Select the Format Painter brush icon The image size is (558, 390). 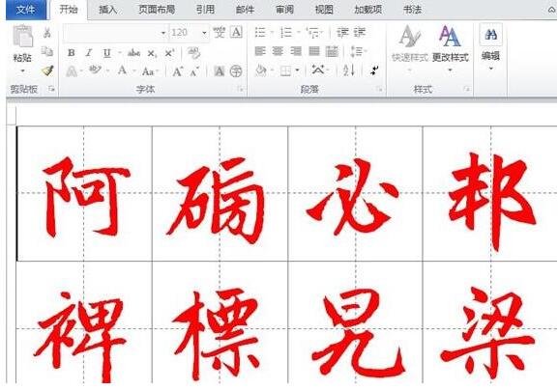47,70
